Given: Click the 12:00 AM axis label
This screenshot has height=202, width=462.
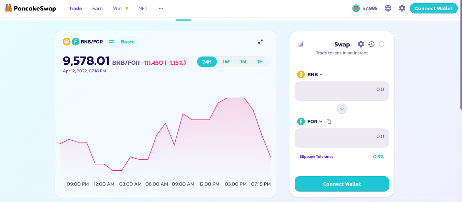Looking at the screenshot, I should pos(104,184).
